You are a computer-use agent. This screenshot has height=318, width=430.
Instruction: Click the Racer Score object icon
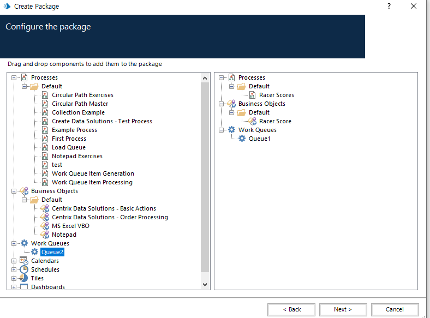click(x=252, y=121)
